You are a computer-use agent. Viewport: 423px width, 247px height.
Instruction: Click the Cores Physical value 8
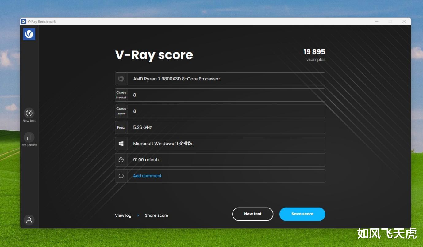coord(134,95)
